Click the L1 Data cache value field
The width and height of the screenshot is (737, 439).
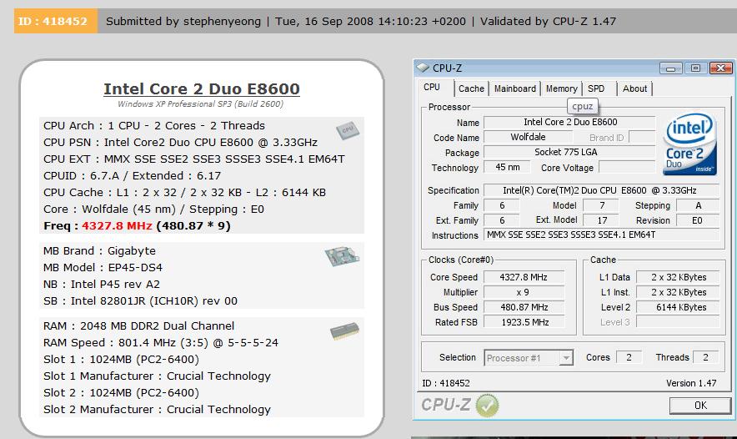click(678, 278)
